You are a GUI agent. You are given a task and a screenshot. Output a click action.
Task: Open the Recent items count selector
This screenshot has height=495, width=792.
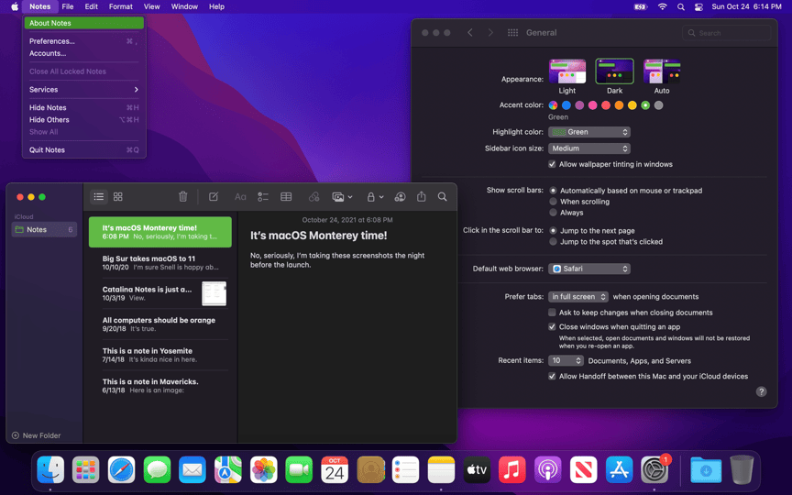[566, 360]
